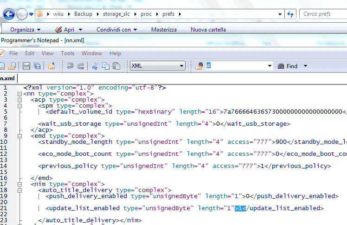
Task: Click the Cut scissors icon
Action: click(95, 66)
